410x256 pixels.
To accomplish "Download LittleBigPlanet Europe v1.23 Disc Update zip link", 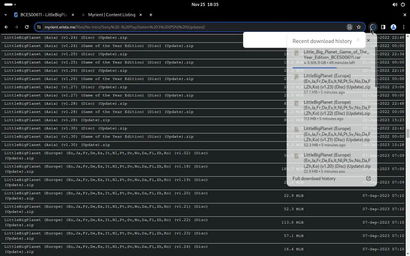I will coord(106,236).
